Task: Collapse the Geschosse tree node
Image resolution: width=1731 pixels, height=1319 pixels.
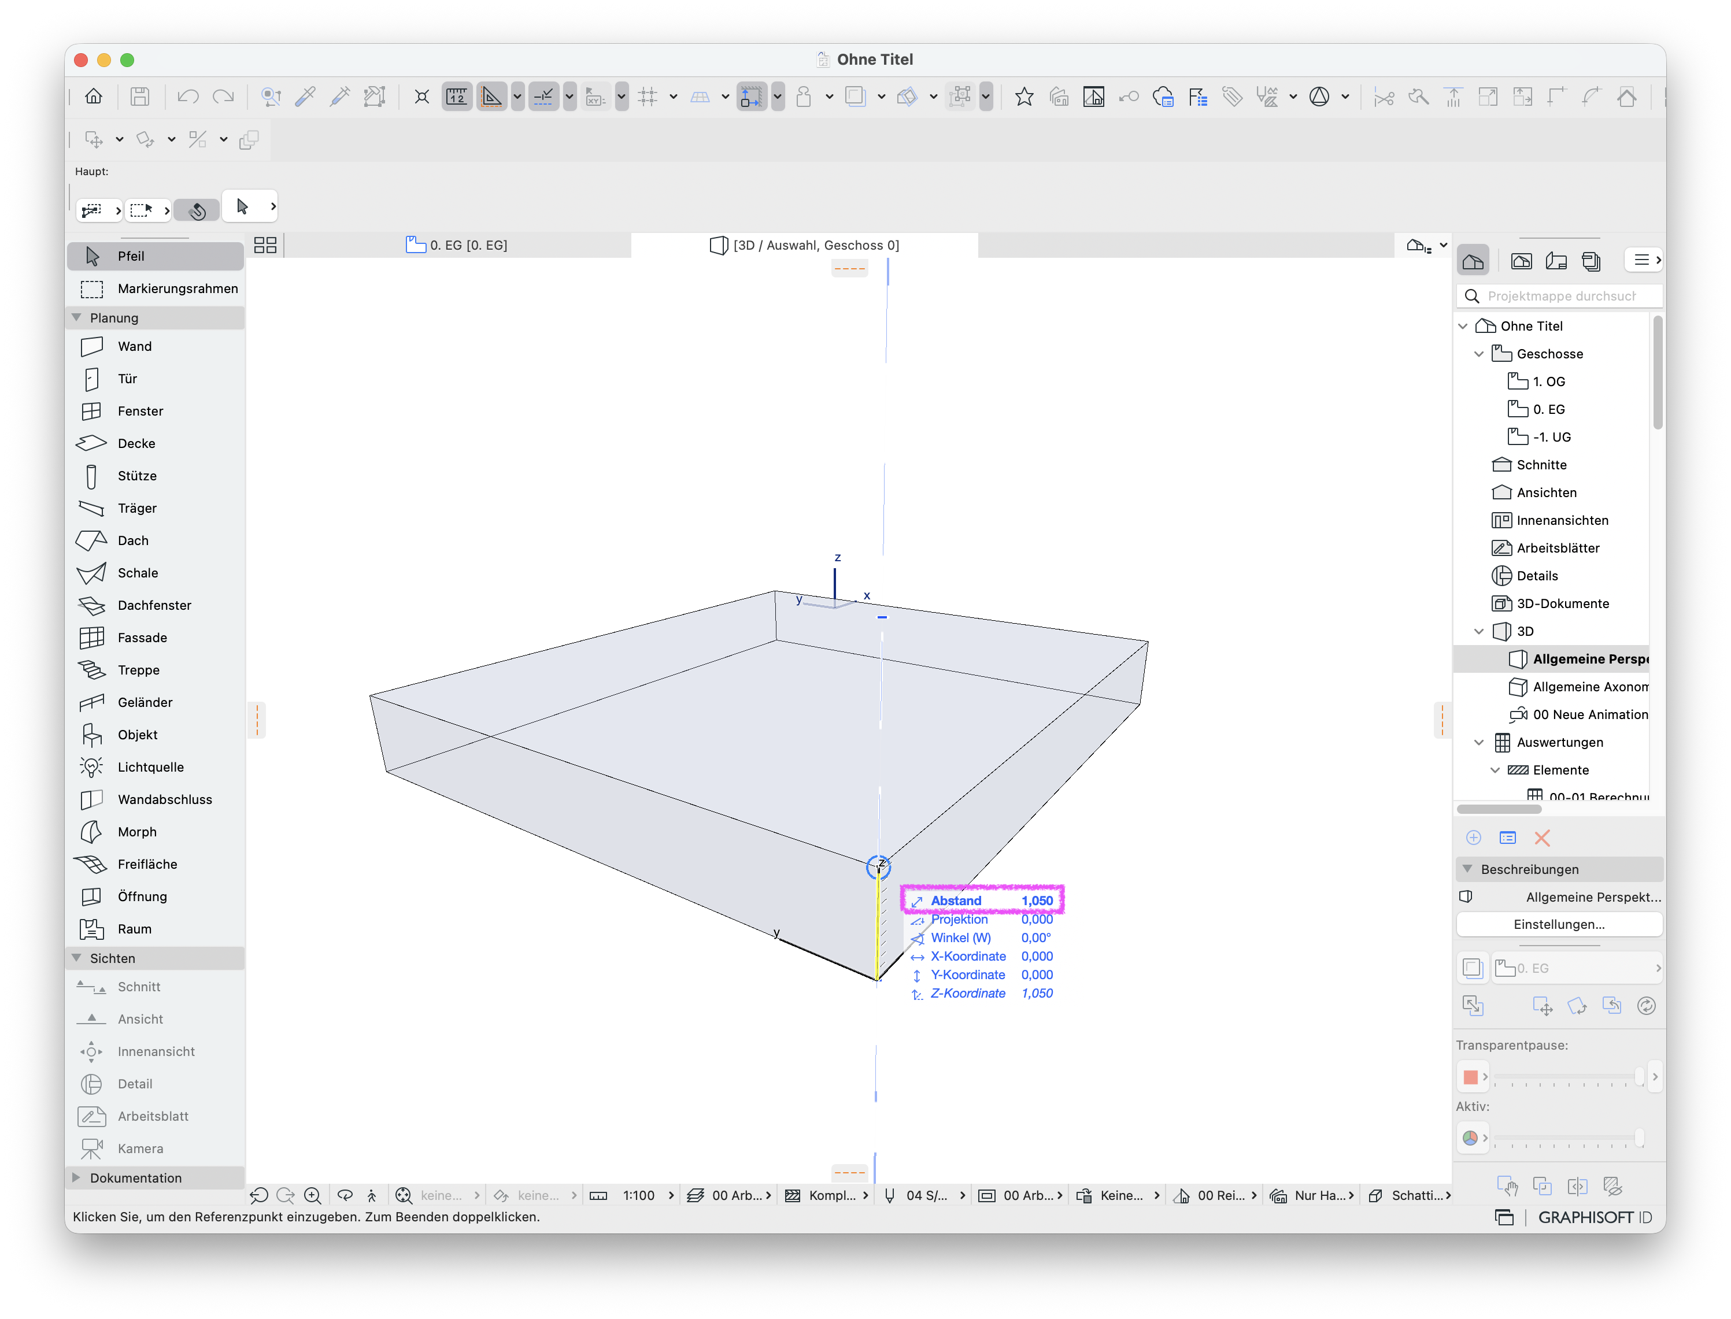Action: (1480, 354)
